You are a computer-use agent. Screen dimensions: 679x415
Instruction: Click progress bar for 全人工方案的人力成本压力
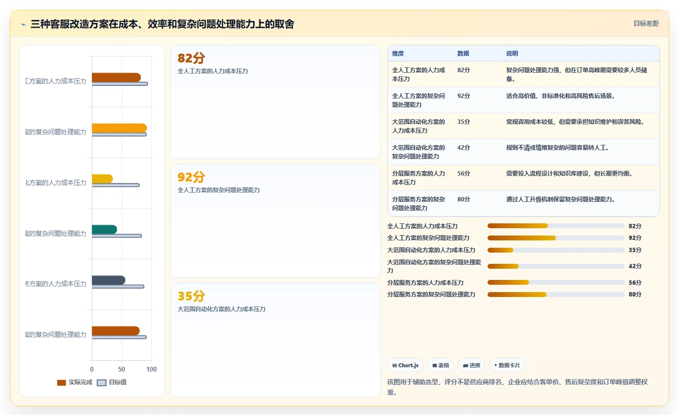[x=556, y=226]
